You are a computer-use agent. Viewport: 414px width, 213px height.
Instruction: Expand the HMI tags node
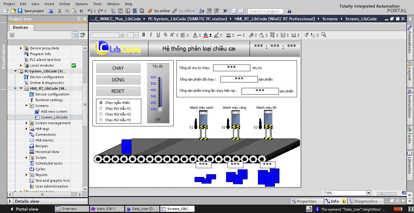(27, 129)
